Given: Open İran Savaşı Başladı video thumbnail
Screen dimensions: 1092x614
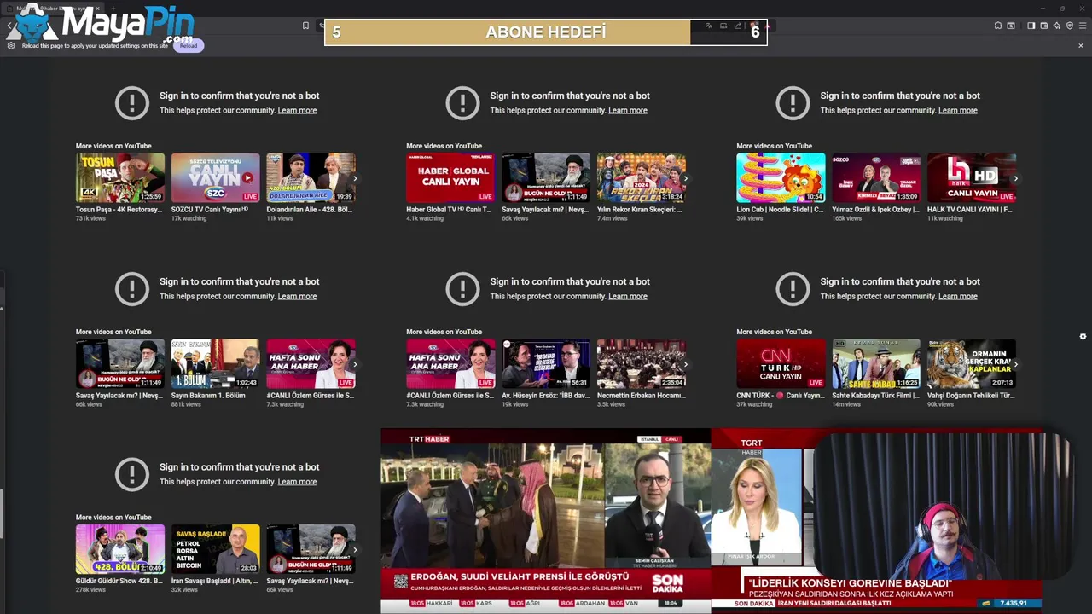Looking at the screenshot, I should (x=215, y=549).
